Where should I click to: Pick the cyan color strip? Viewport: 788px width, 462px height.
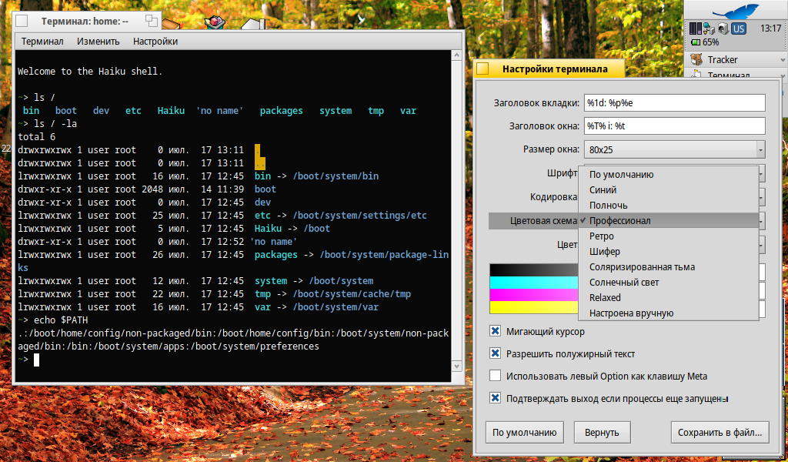click(533, 283)
